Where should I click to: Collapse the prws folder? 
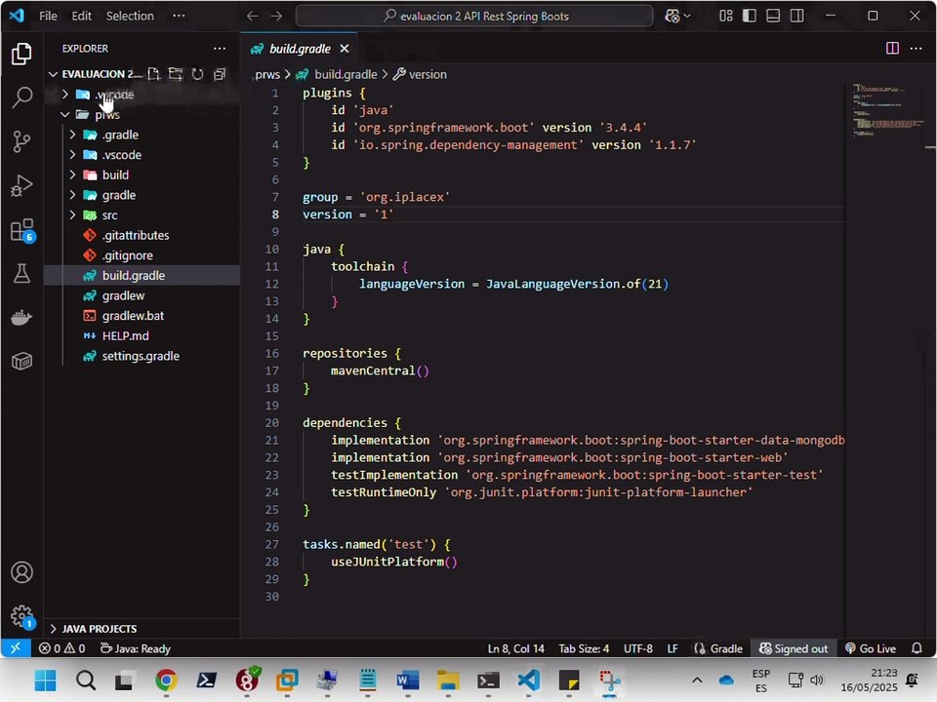click(65, 115)
